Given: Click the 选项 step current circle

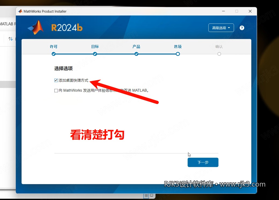Looking at the screenshot, I should click(178, 54).
